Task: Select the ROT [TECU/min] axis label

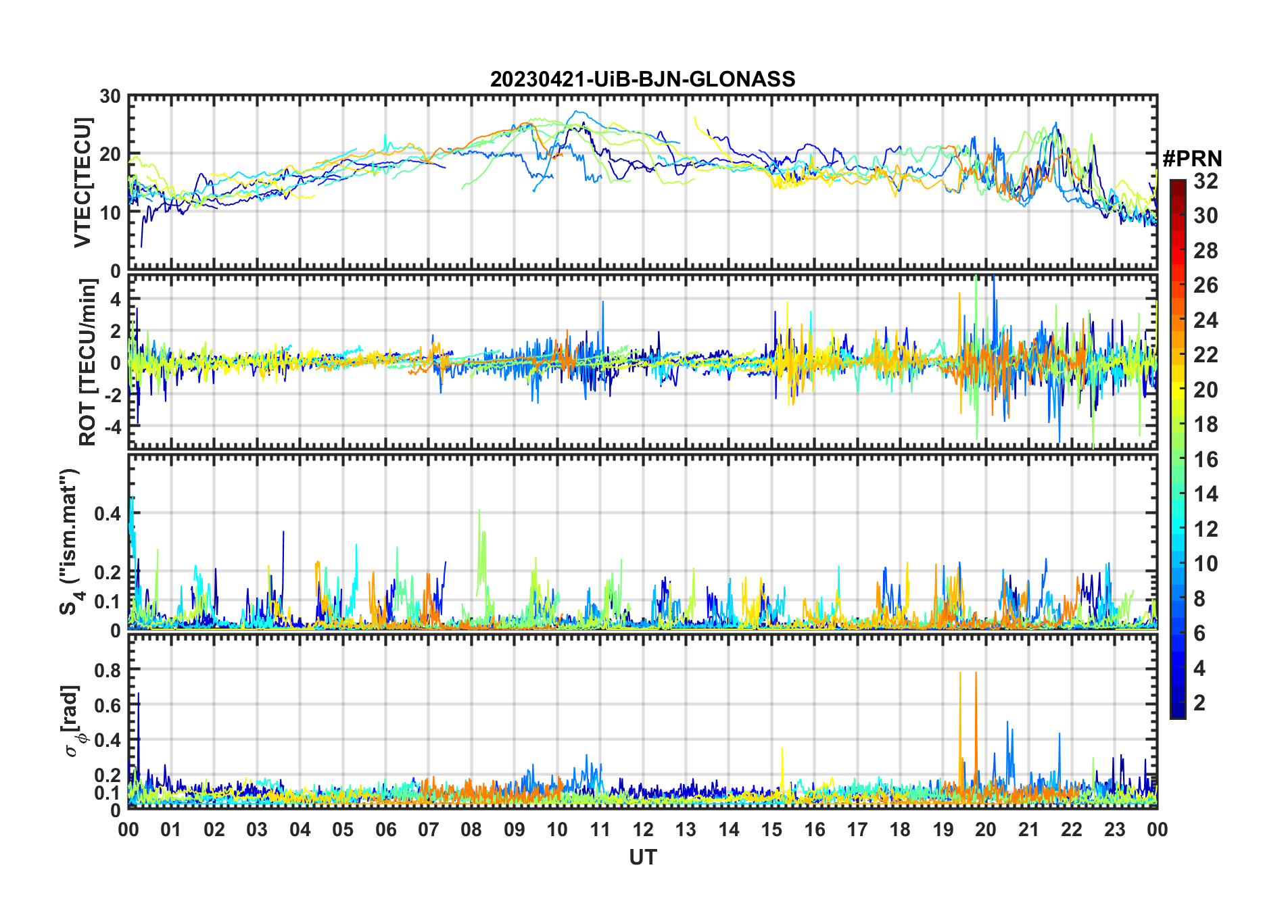Action: point(87,362)
